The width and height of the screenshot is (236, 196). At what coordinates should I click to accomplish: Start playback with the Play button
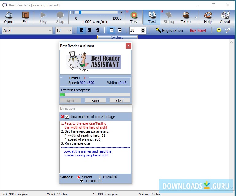(43, 17)
